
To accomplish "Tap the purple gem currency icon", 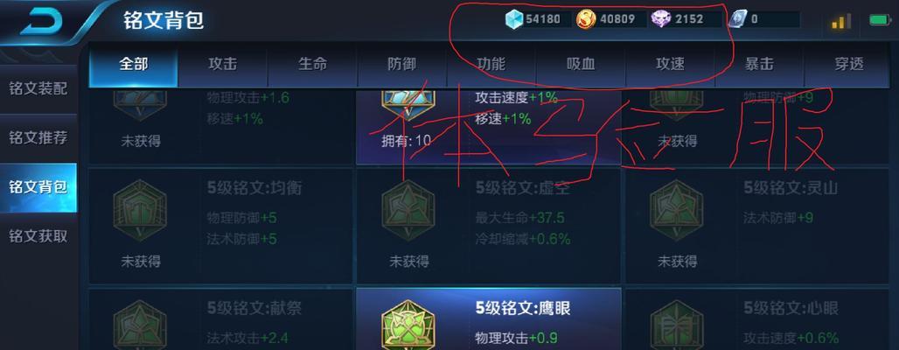I will coord(661,19).
